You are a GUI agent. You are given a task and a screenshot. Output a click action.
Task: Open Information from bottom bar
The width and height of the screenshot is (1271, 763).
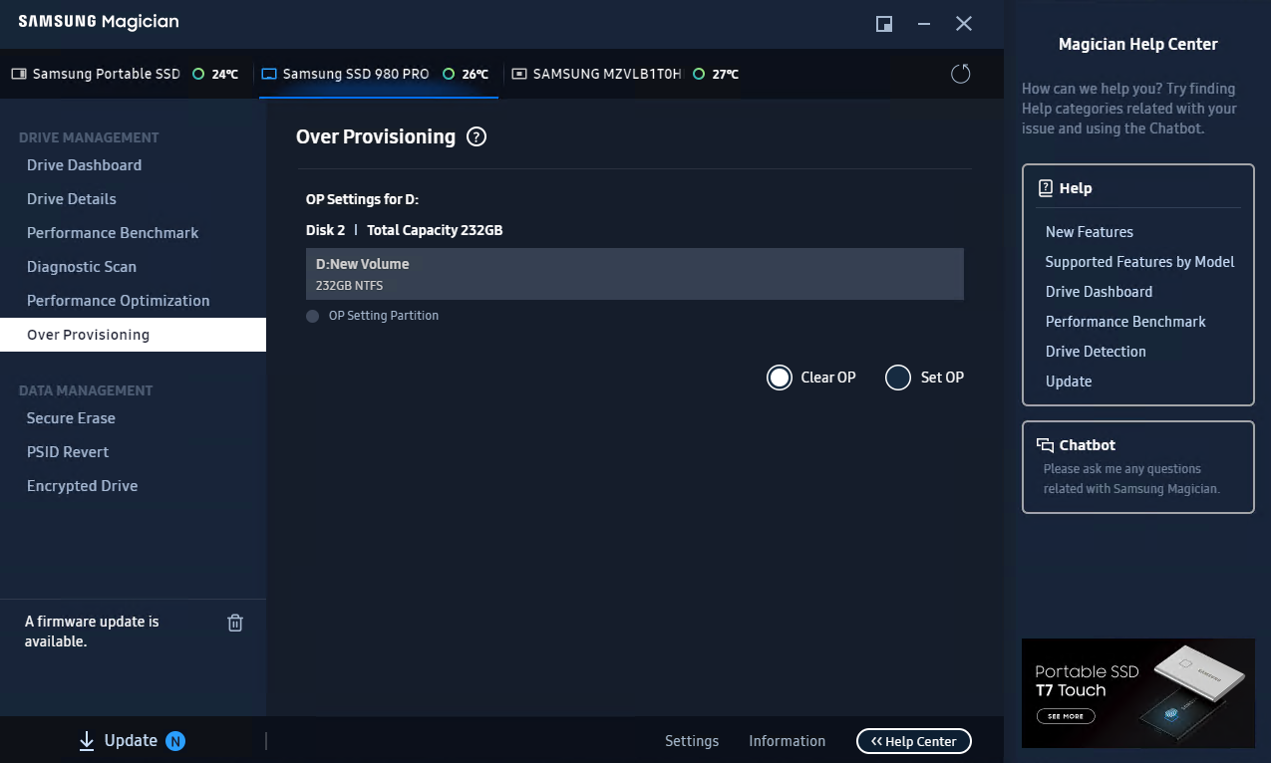click(788, 741)
